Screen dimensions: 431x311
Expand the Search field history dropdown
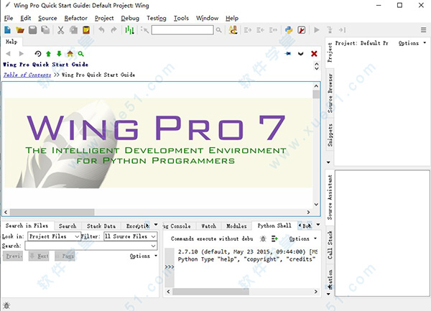coord(154,246)
